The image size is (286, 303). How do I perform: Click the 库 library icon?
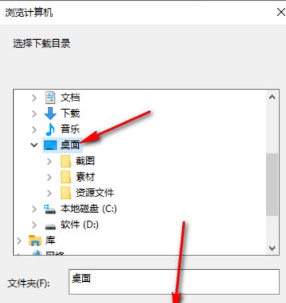(x=35, y=240)
